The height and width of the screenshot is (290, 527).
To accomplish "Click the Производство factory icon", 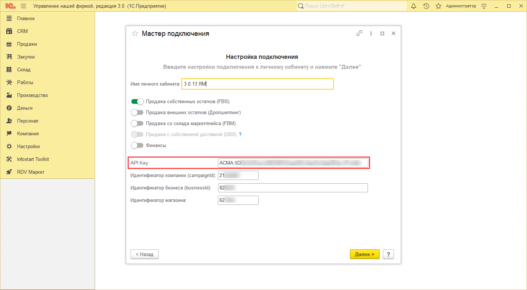I will pos(9,95).
